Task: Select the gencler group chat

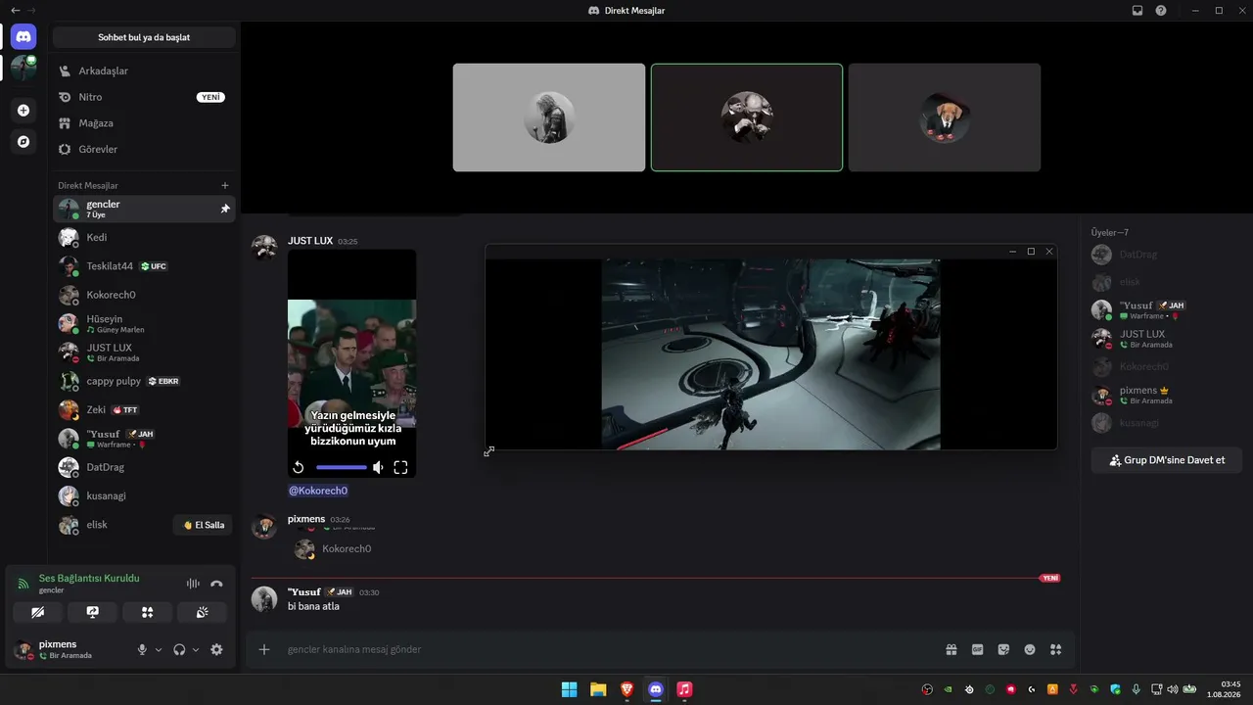Action: point(144,209)
